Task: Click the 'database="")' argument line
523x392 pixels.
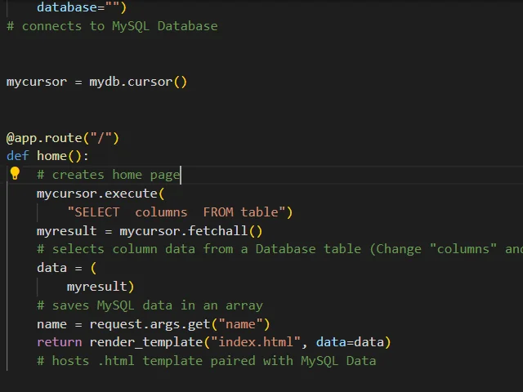Action: [x=82, y=7]
